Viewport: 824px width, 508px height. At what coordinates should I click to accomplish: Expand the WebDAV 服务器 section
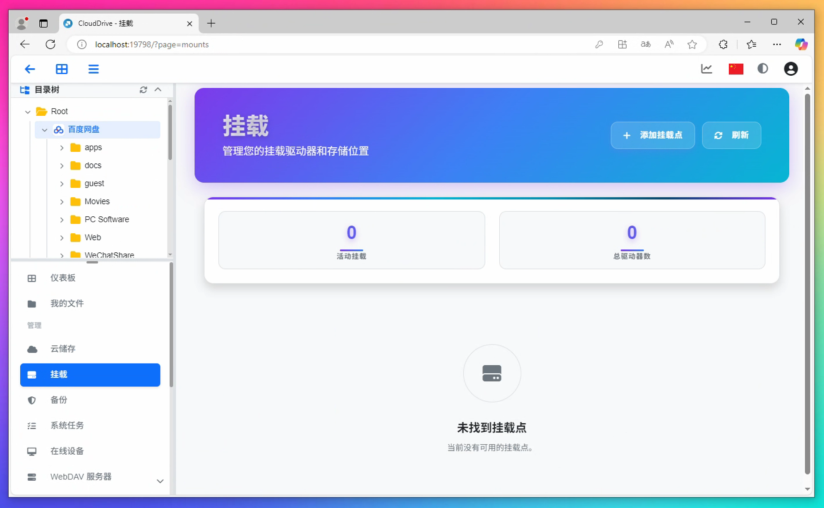pyautogui.click(x=160, y=481)
